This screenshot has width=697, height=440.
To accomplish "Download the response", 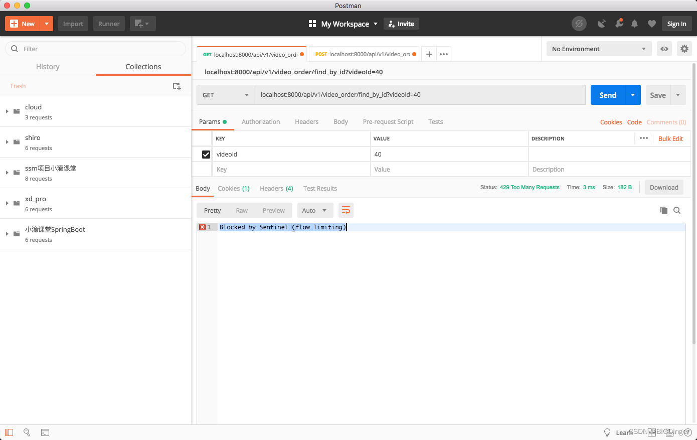I will point(664,188).
